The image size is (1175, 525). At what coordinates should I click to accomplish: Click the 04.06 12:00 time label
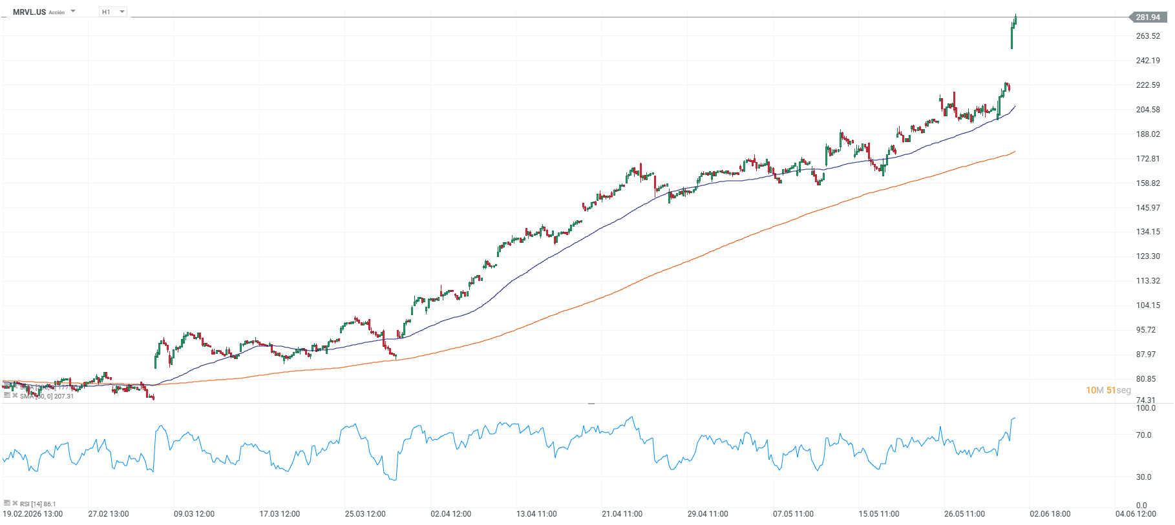[1136, 514]
